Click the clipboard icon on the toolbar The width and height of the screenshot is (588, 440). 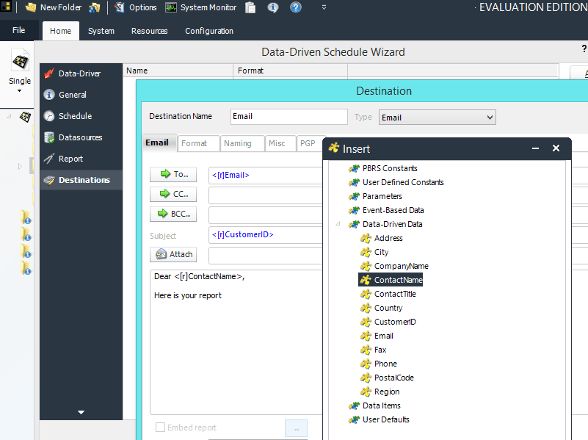pos(249,8)
